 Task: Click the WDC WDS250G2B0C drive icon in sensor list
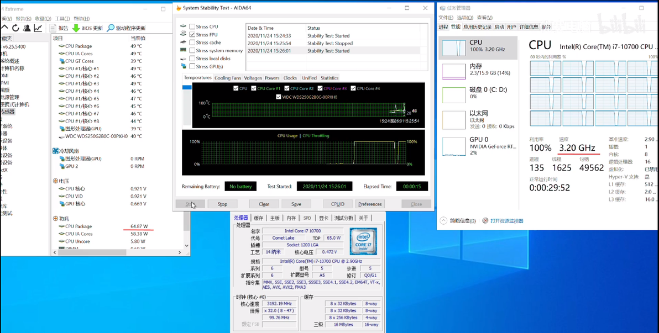tap(61, 136)
